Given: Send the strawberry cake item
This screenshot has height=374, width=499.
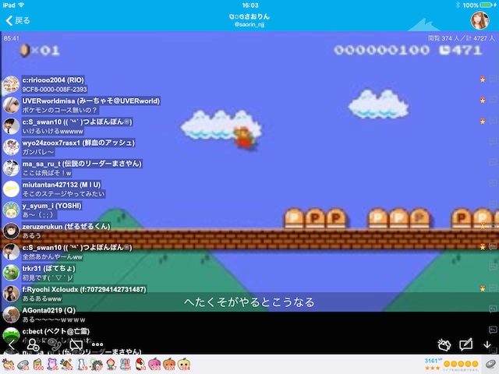Looking at the screenshot, I should 140,364.
